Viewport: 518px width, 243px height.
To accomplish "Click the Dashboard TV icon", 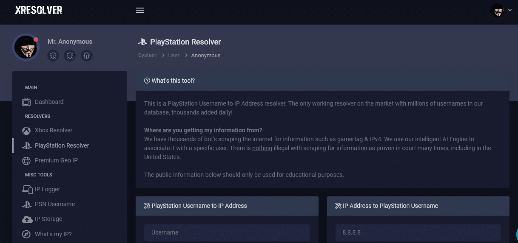I will click(26, 102).
